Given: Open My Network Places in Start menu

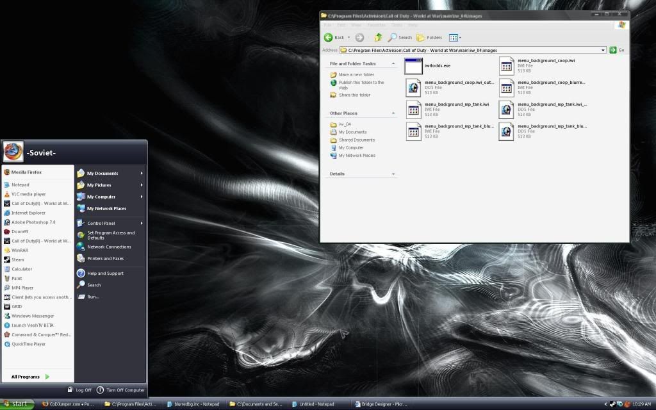Looking at the screenshot, I should pos(110,209).
